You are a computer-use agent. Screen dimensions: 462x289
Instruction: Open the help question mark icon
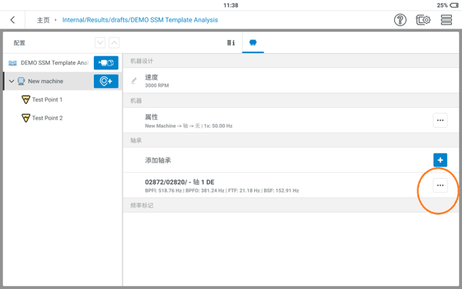coord(400,20)
